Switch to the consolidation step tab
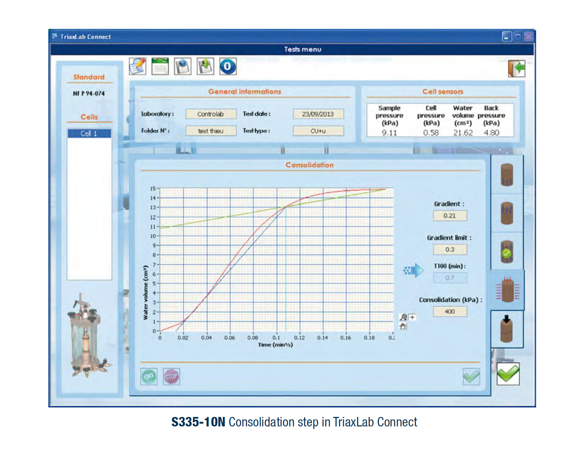 pyautogui.click(x=507, y=290)
